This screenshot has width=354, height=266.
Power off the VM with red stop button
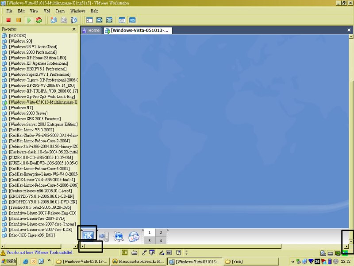click(8, 20)
